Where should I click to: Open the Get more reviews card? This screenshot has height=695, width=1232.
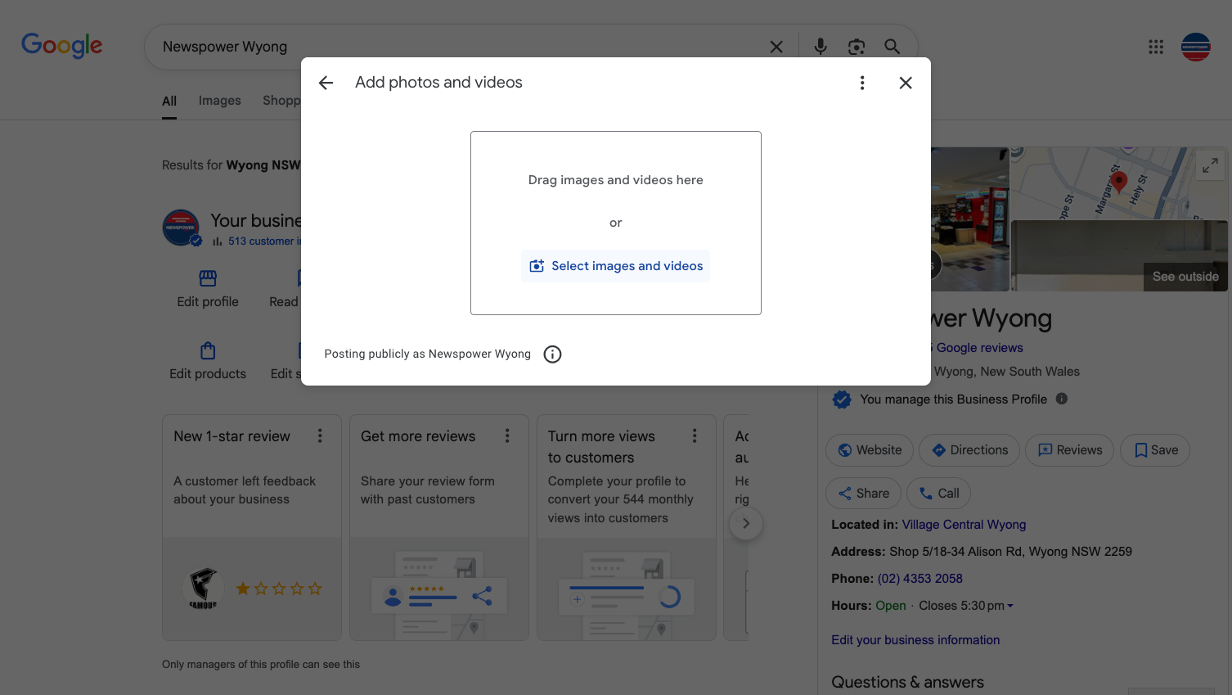click(x=439, y=527)
